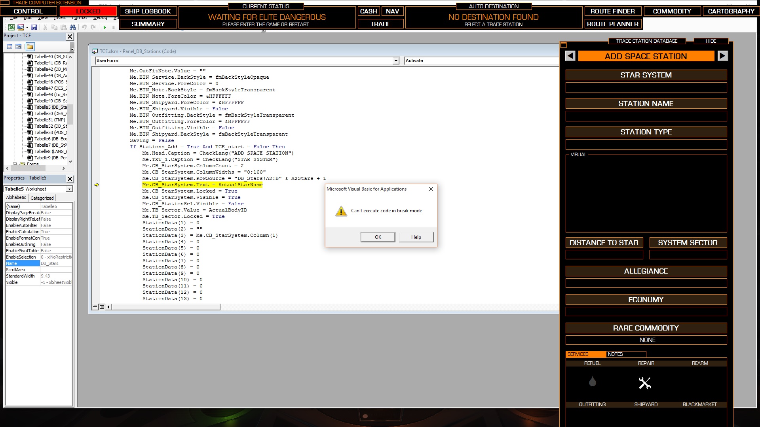
Task: Close the Microsoft Visual Basic dialog
Action: point(431,189)
